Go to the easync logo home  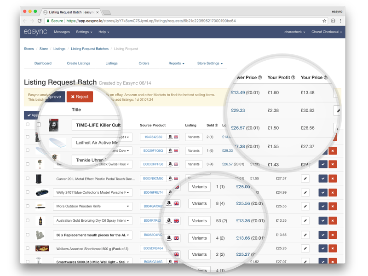tap(35, 32)
